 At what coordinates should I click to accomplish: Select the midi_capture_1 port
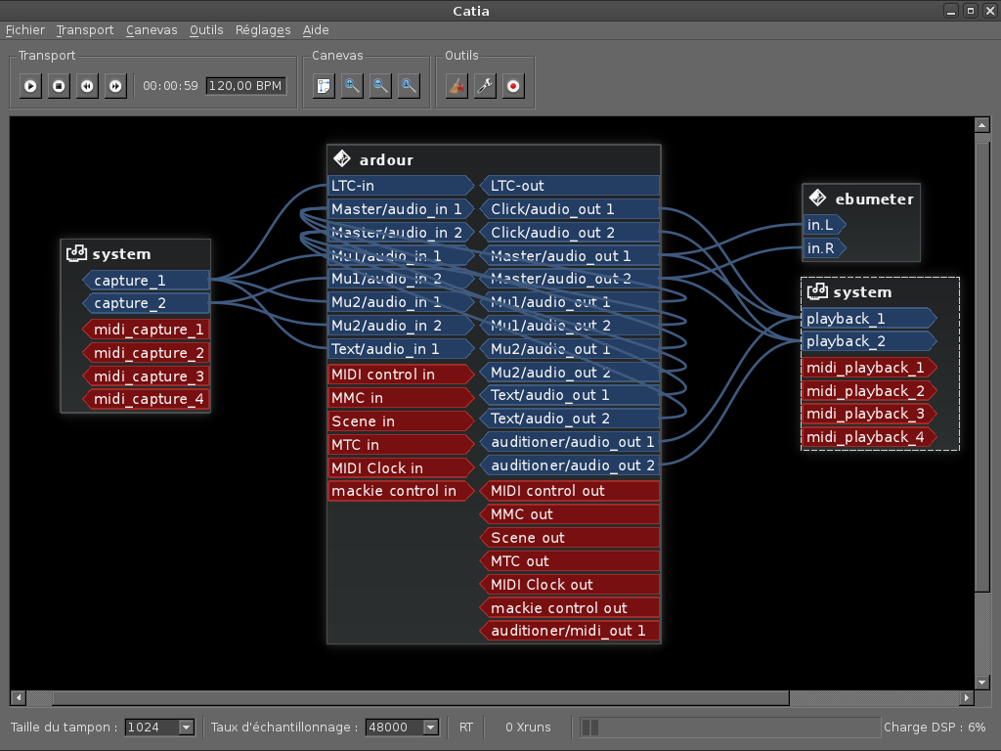click(x=146, y=330)
